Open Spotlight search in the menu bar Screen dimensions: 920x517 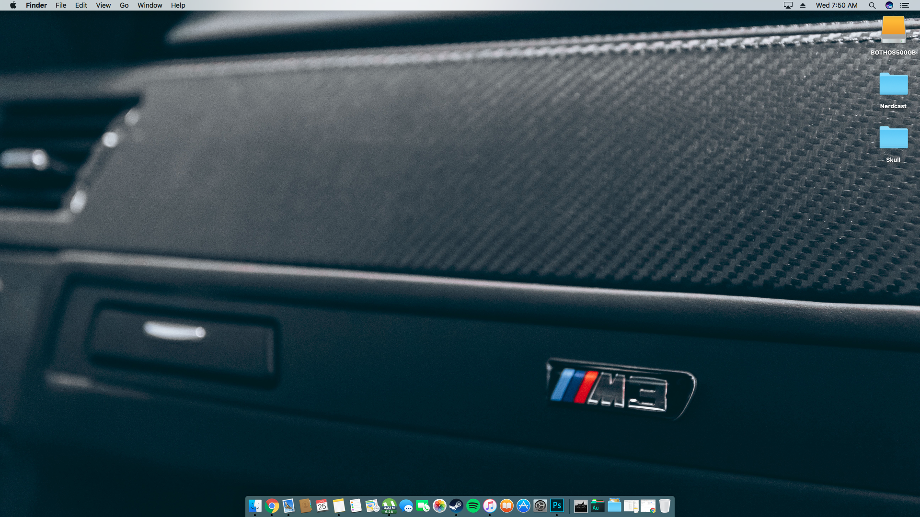872,5
